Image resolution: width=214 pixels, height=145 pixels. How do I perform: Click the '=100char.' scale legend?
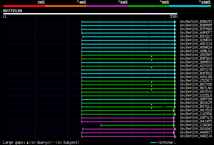167,142
